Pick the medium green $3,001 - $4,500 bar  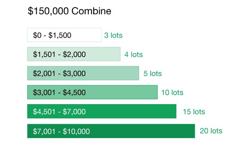92,92
